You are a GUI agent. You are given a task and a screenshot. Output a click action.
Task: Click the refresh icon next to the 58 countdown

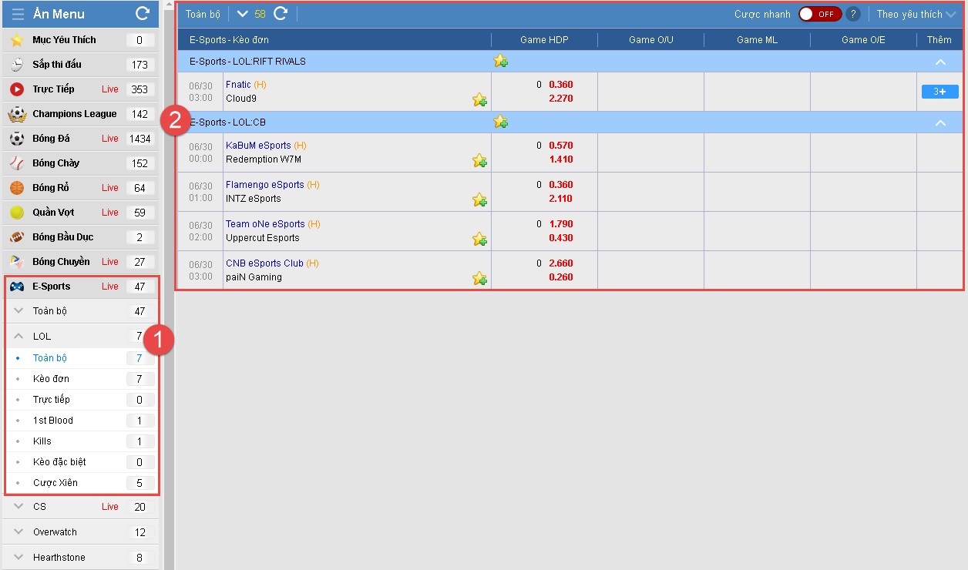[281, 14]
